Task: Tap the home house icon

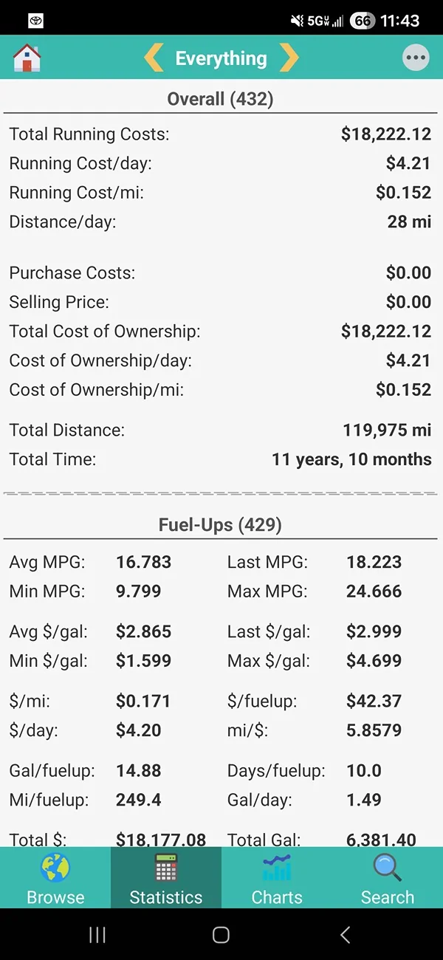Action: [27, 58]
